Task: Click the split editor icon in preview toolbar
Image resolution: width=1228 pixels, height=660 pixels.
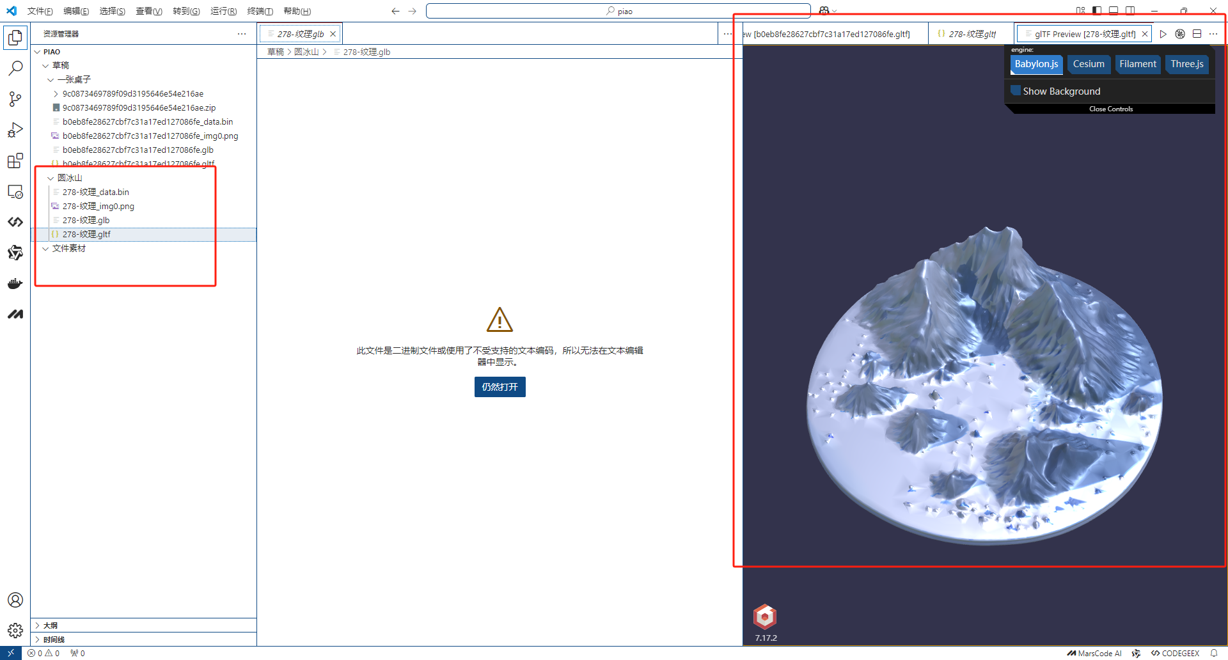Action: (1197, 34)
